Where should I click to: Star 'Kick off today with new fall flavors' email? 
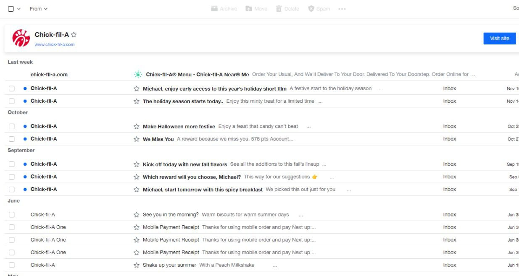point(136,164)
